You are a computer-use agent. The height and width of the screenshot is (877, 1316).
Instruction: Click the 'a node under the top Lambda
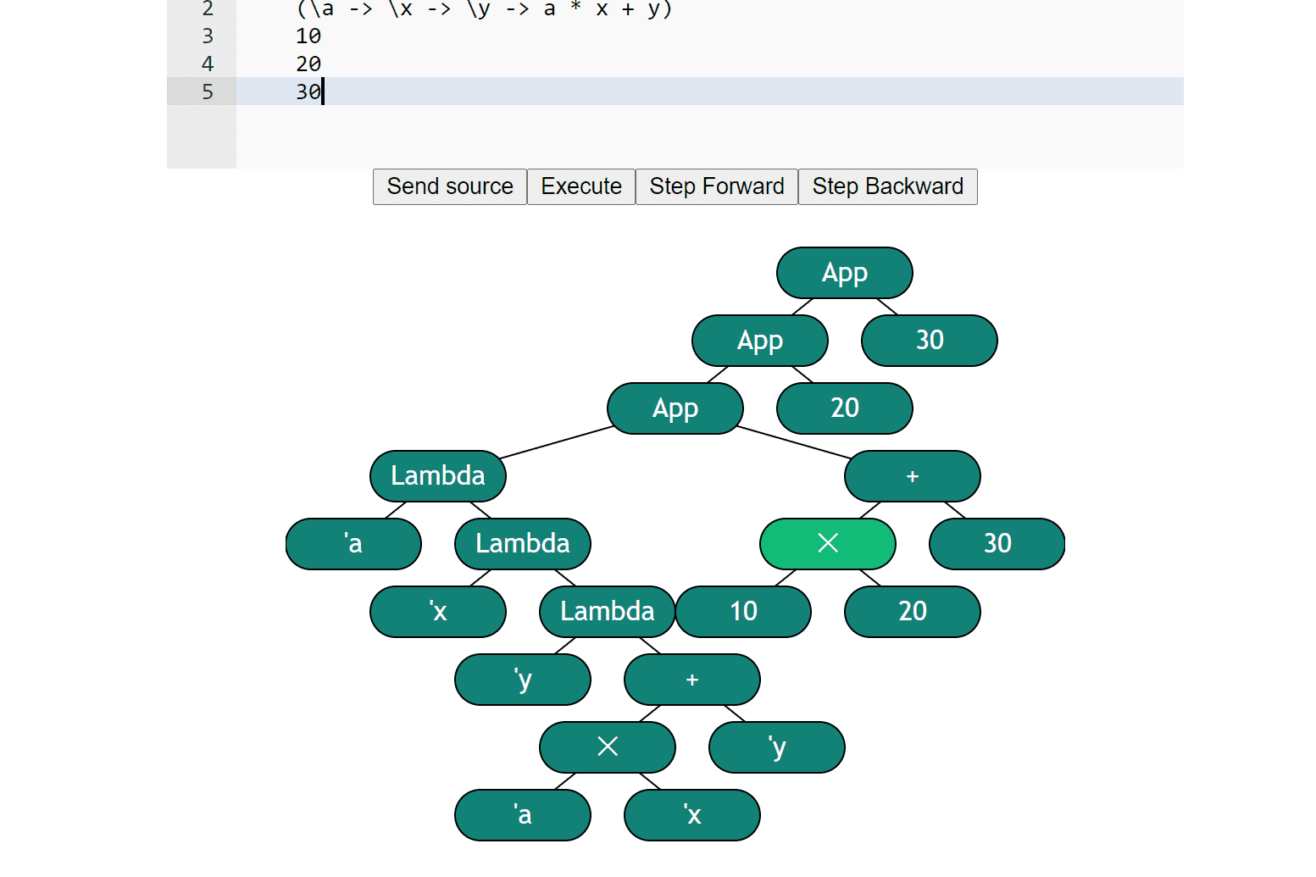tap(353, 544)
